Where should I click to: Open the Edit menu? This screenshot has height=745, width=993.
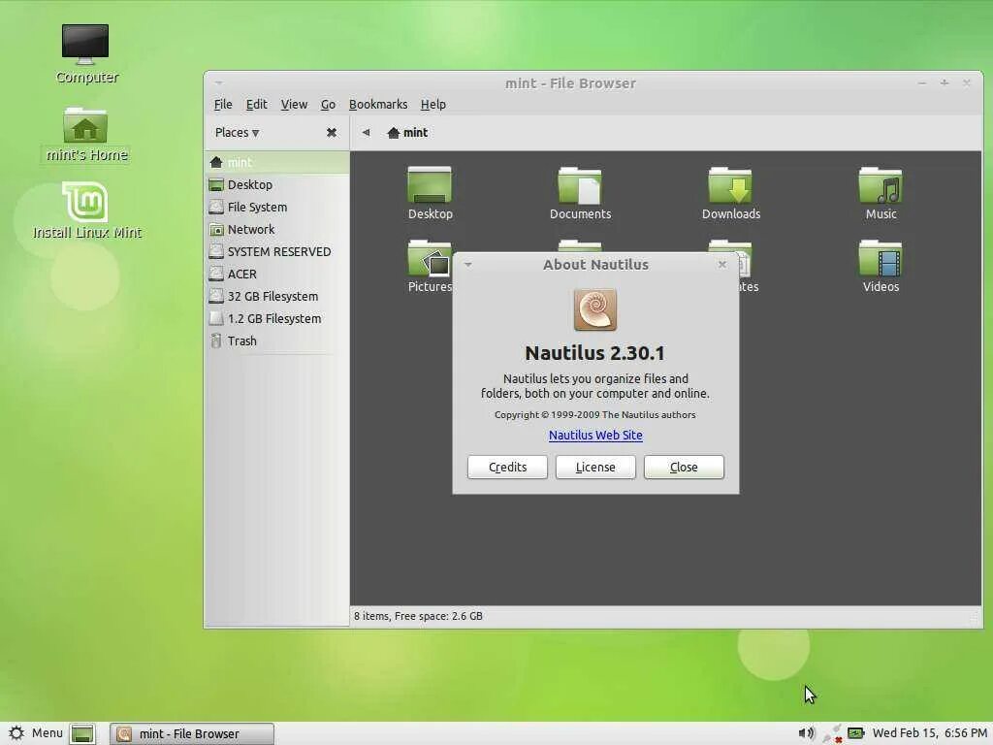(x=256, y=105)
